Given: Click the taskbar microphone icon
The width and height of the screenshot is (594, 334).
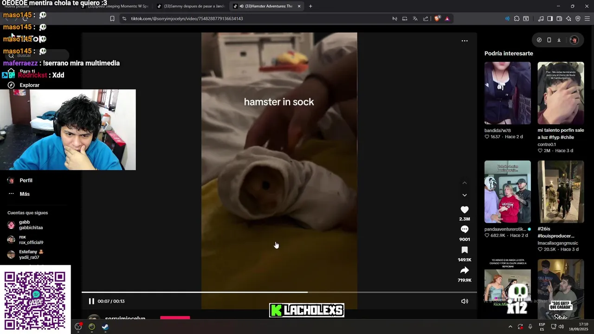Looking at the screenshot, I should tap(530, 327).
